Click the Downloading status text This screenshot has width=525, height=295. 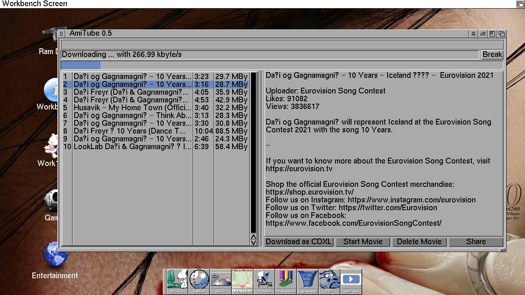(122, 55)
